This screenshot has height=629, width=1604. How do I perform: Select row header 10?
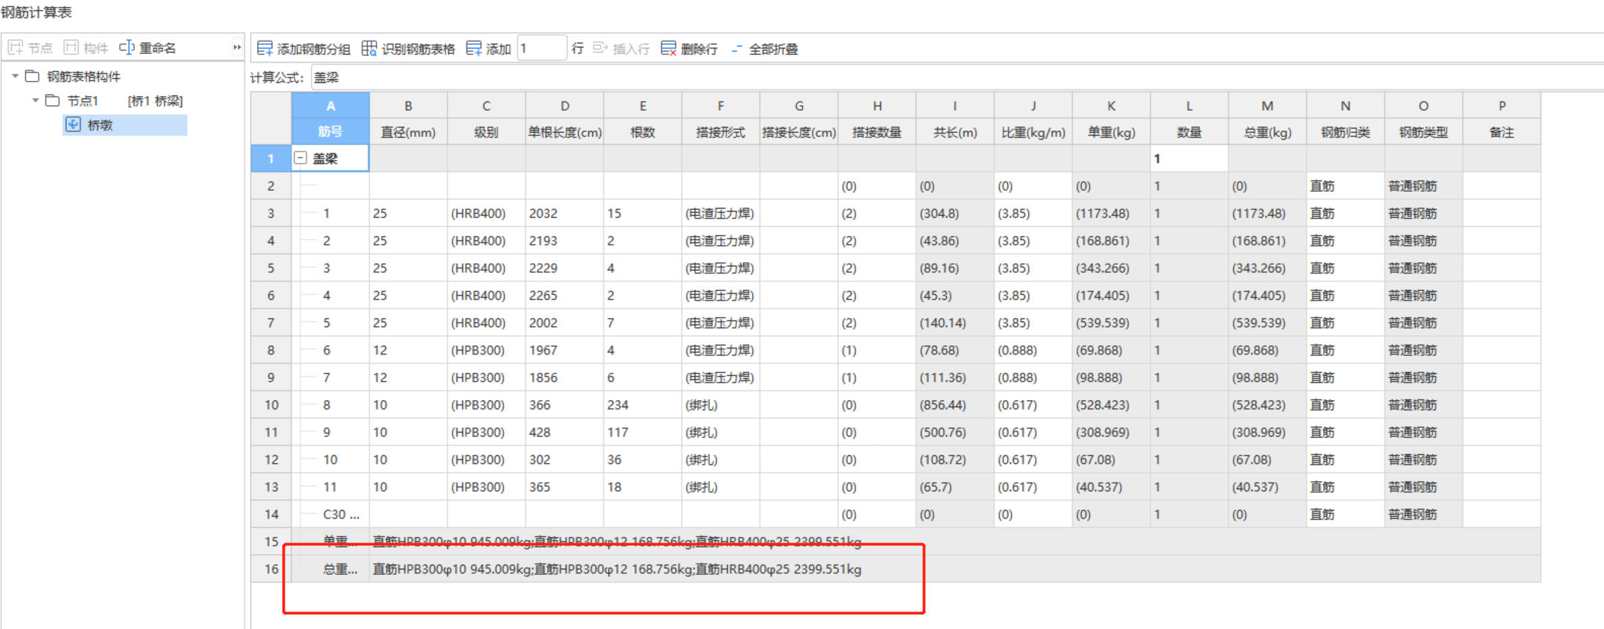tap(271, 405)
